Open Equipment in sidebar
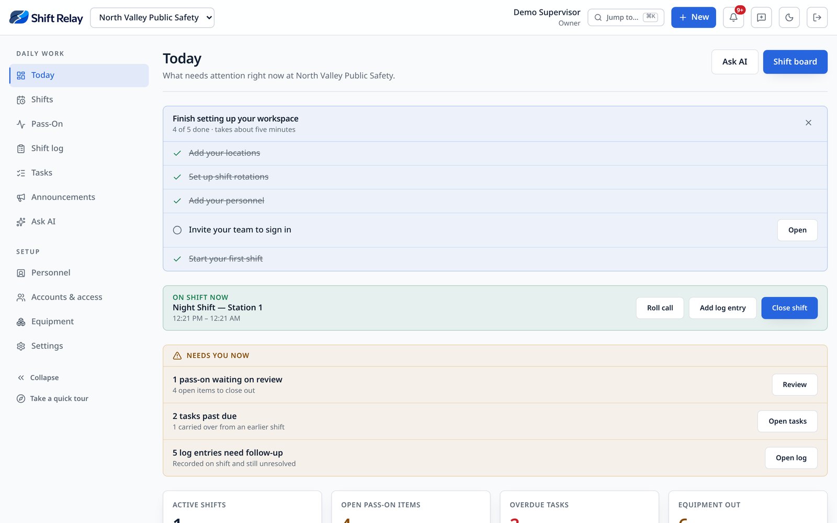Screen dimensions: 837x523 [79, 322]
